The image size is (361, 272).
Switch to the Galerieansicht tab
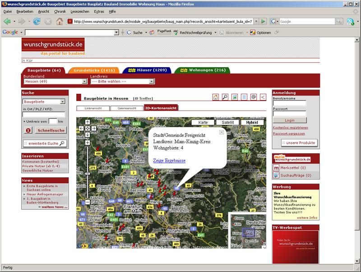point(127,108)
